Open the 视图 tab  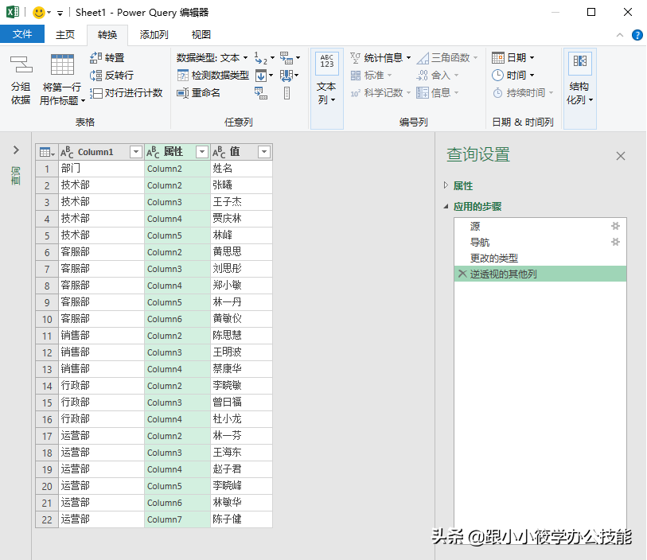(x=201, y=35)
